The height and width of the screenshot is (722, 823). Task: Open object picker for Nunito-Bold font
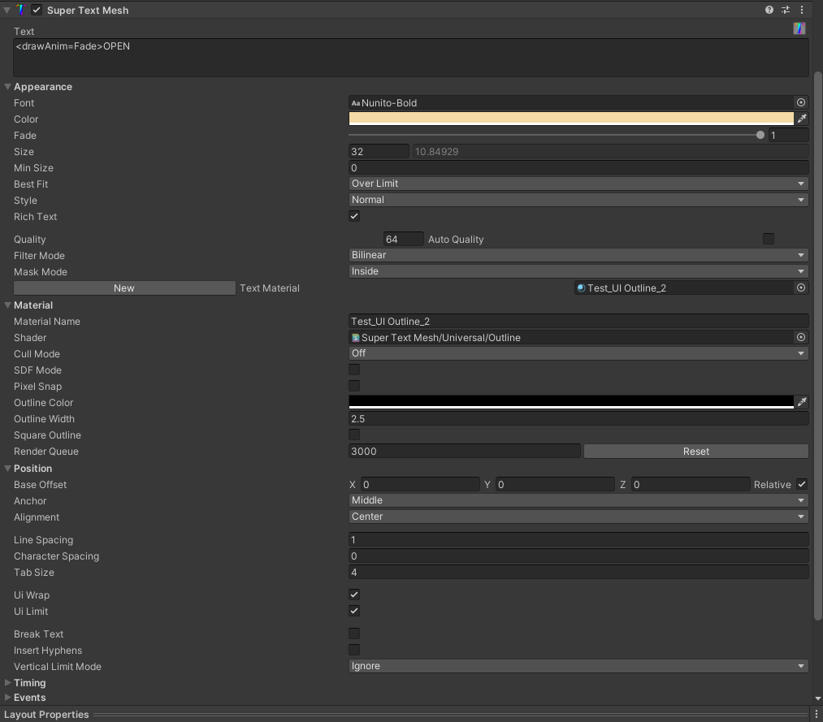[x=800, y=103]
